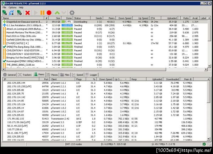Sort torrents by Done column header
This screenshot has height=154, width=213.
click(x=67, y=18)
